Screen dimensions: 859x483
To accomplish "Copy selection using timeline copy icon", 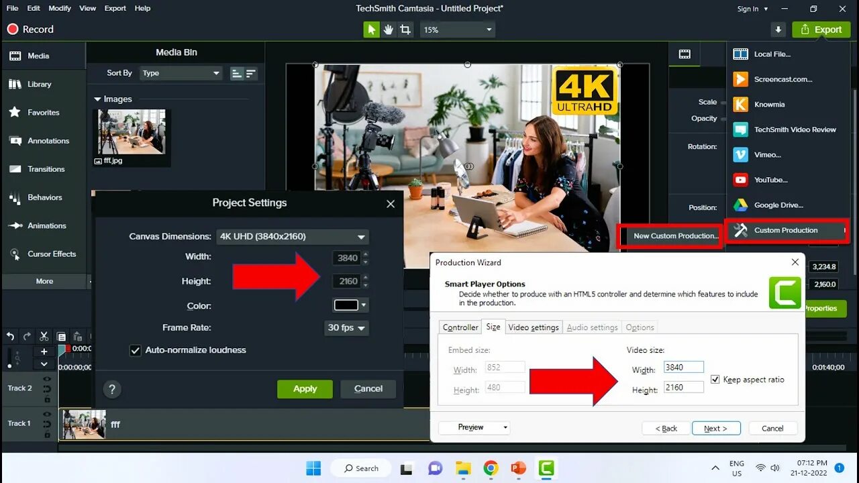I will [x=61, y=336].
